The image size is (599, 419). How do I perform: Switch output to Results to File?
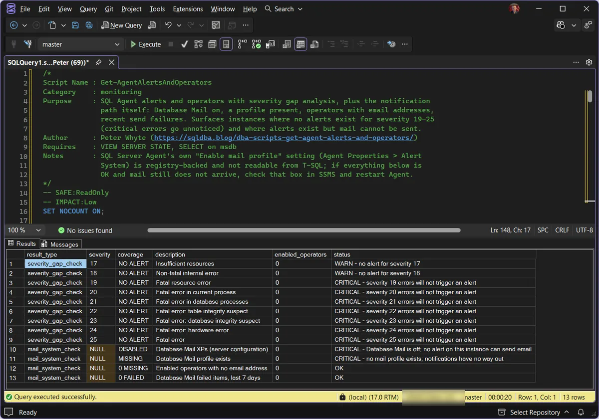314,44
